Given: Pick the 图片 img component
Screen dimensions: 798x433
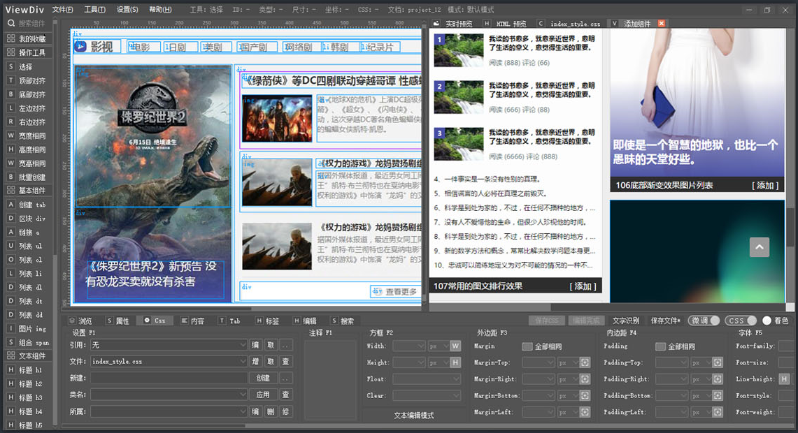Looking at the screenshot, I should tap(31, 328).
